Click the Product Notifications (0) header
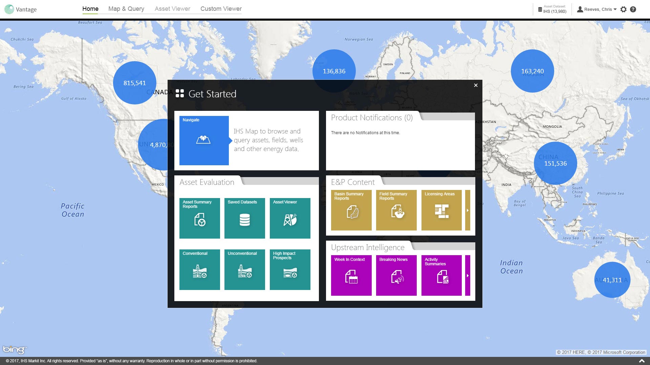 [x=372, y=118]
